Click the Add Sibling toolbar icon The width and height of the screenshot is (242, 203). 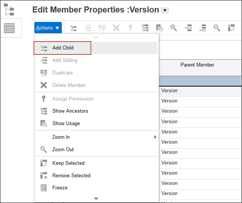click(x=88, y=28)
